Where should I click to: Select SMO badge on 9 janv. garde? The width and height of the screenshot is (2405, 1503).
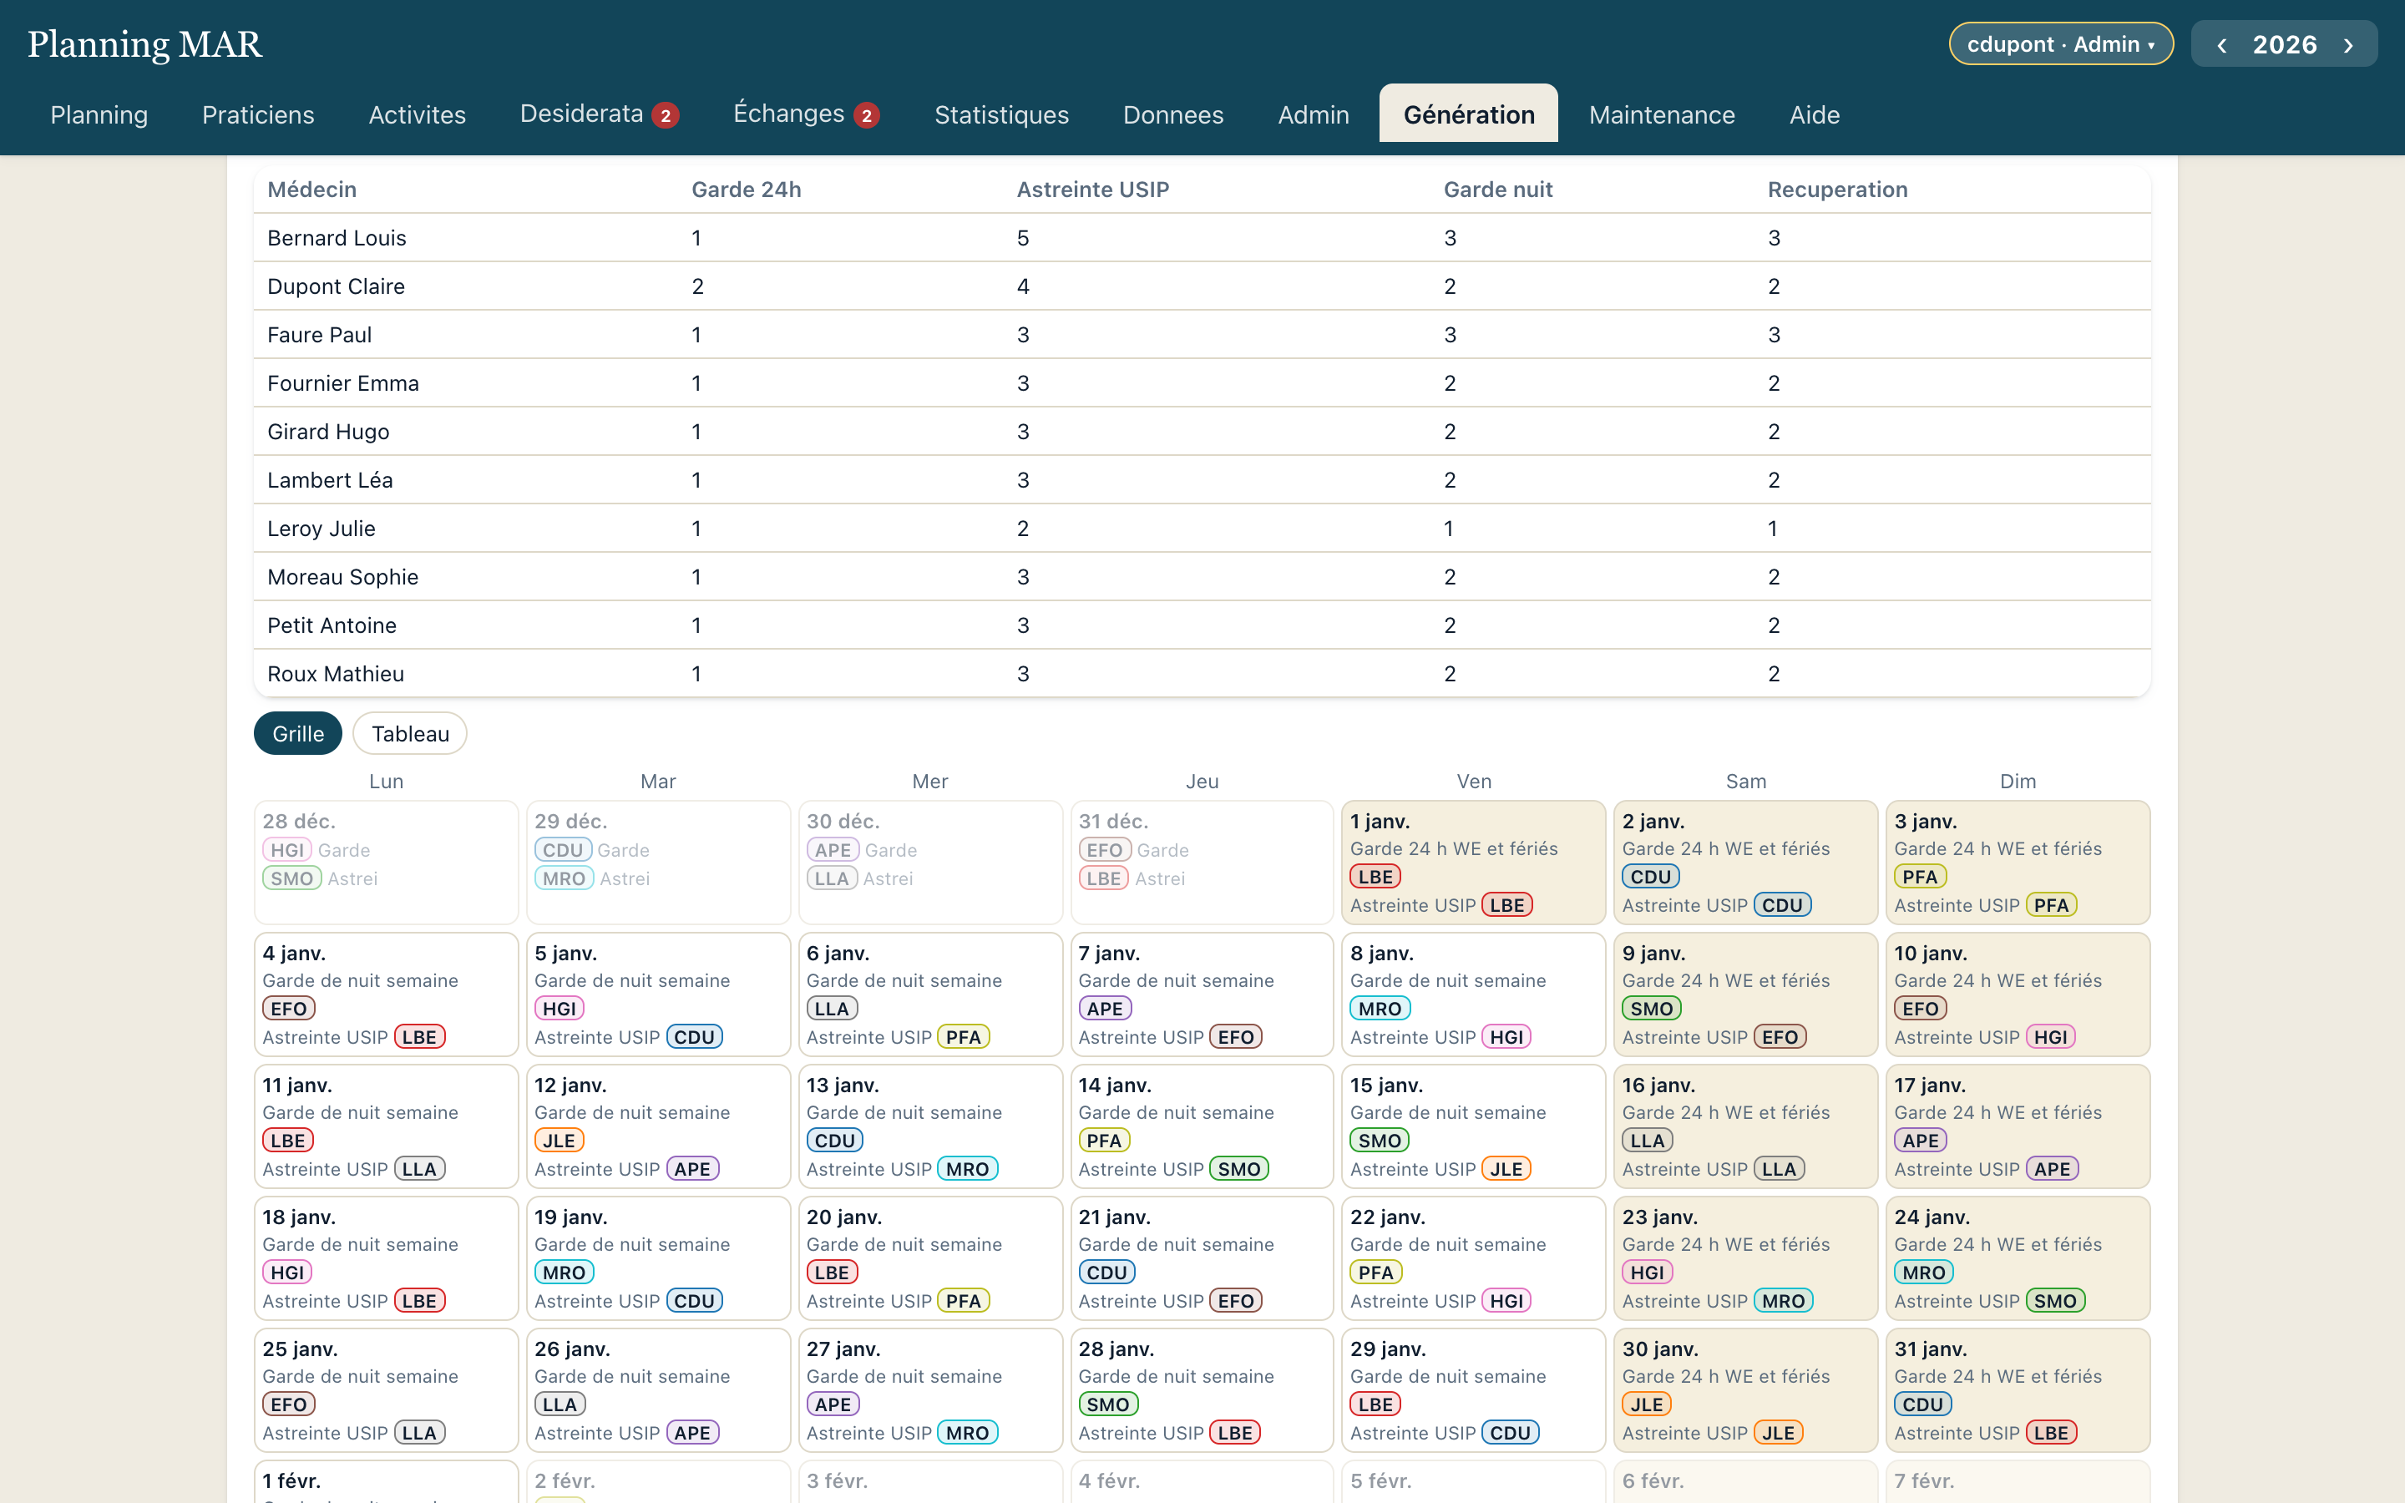click(1651, 1008)
